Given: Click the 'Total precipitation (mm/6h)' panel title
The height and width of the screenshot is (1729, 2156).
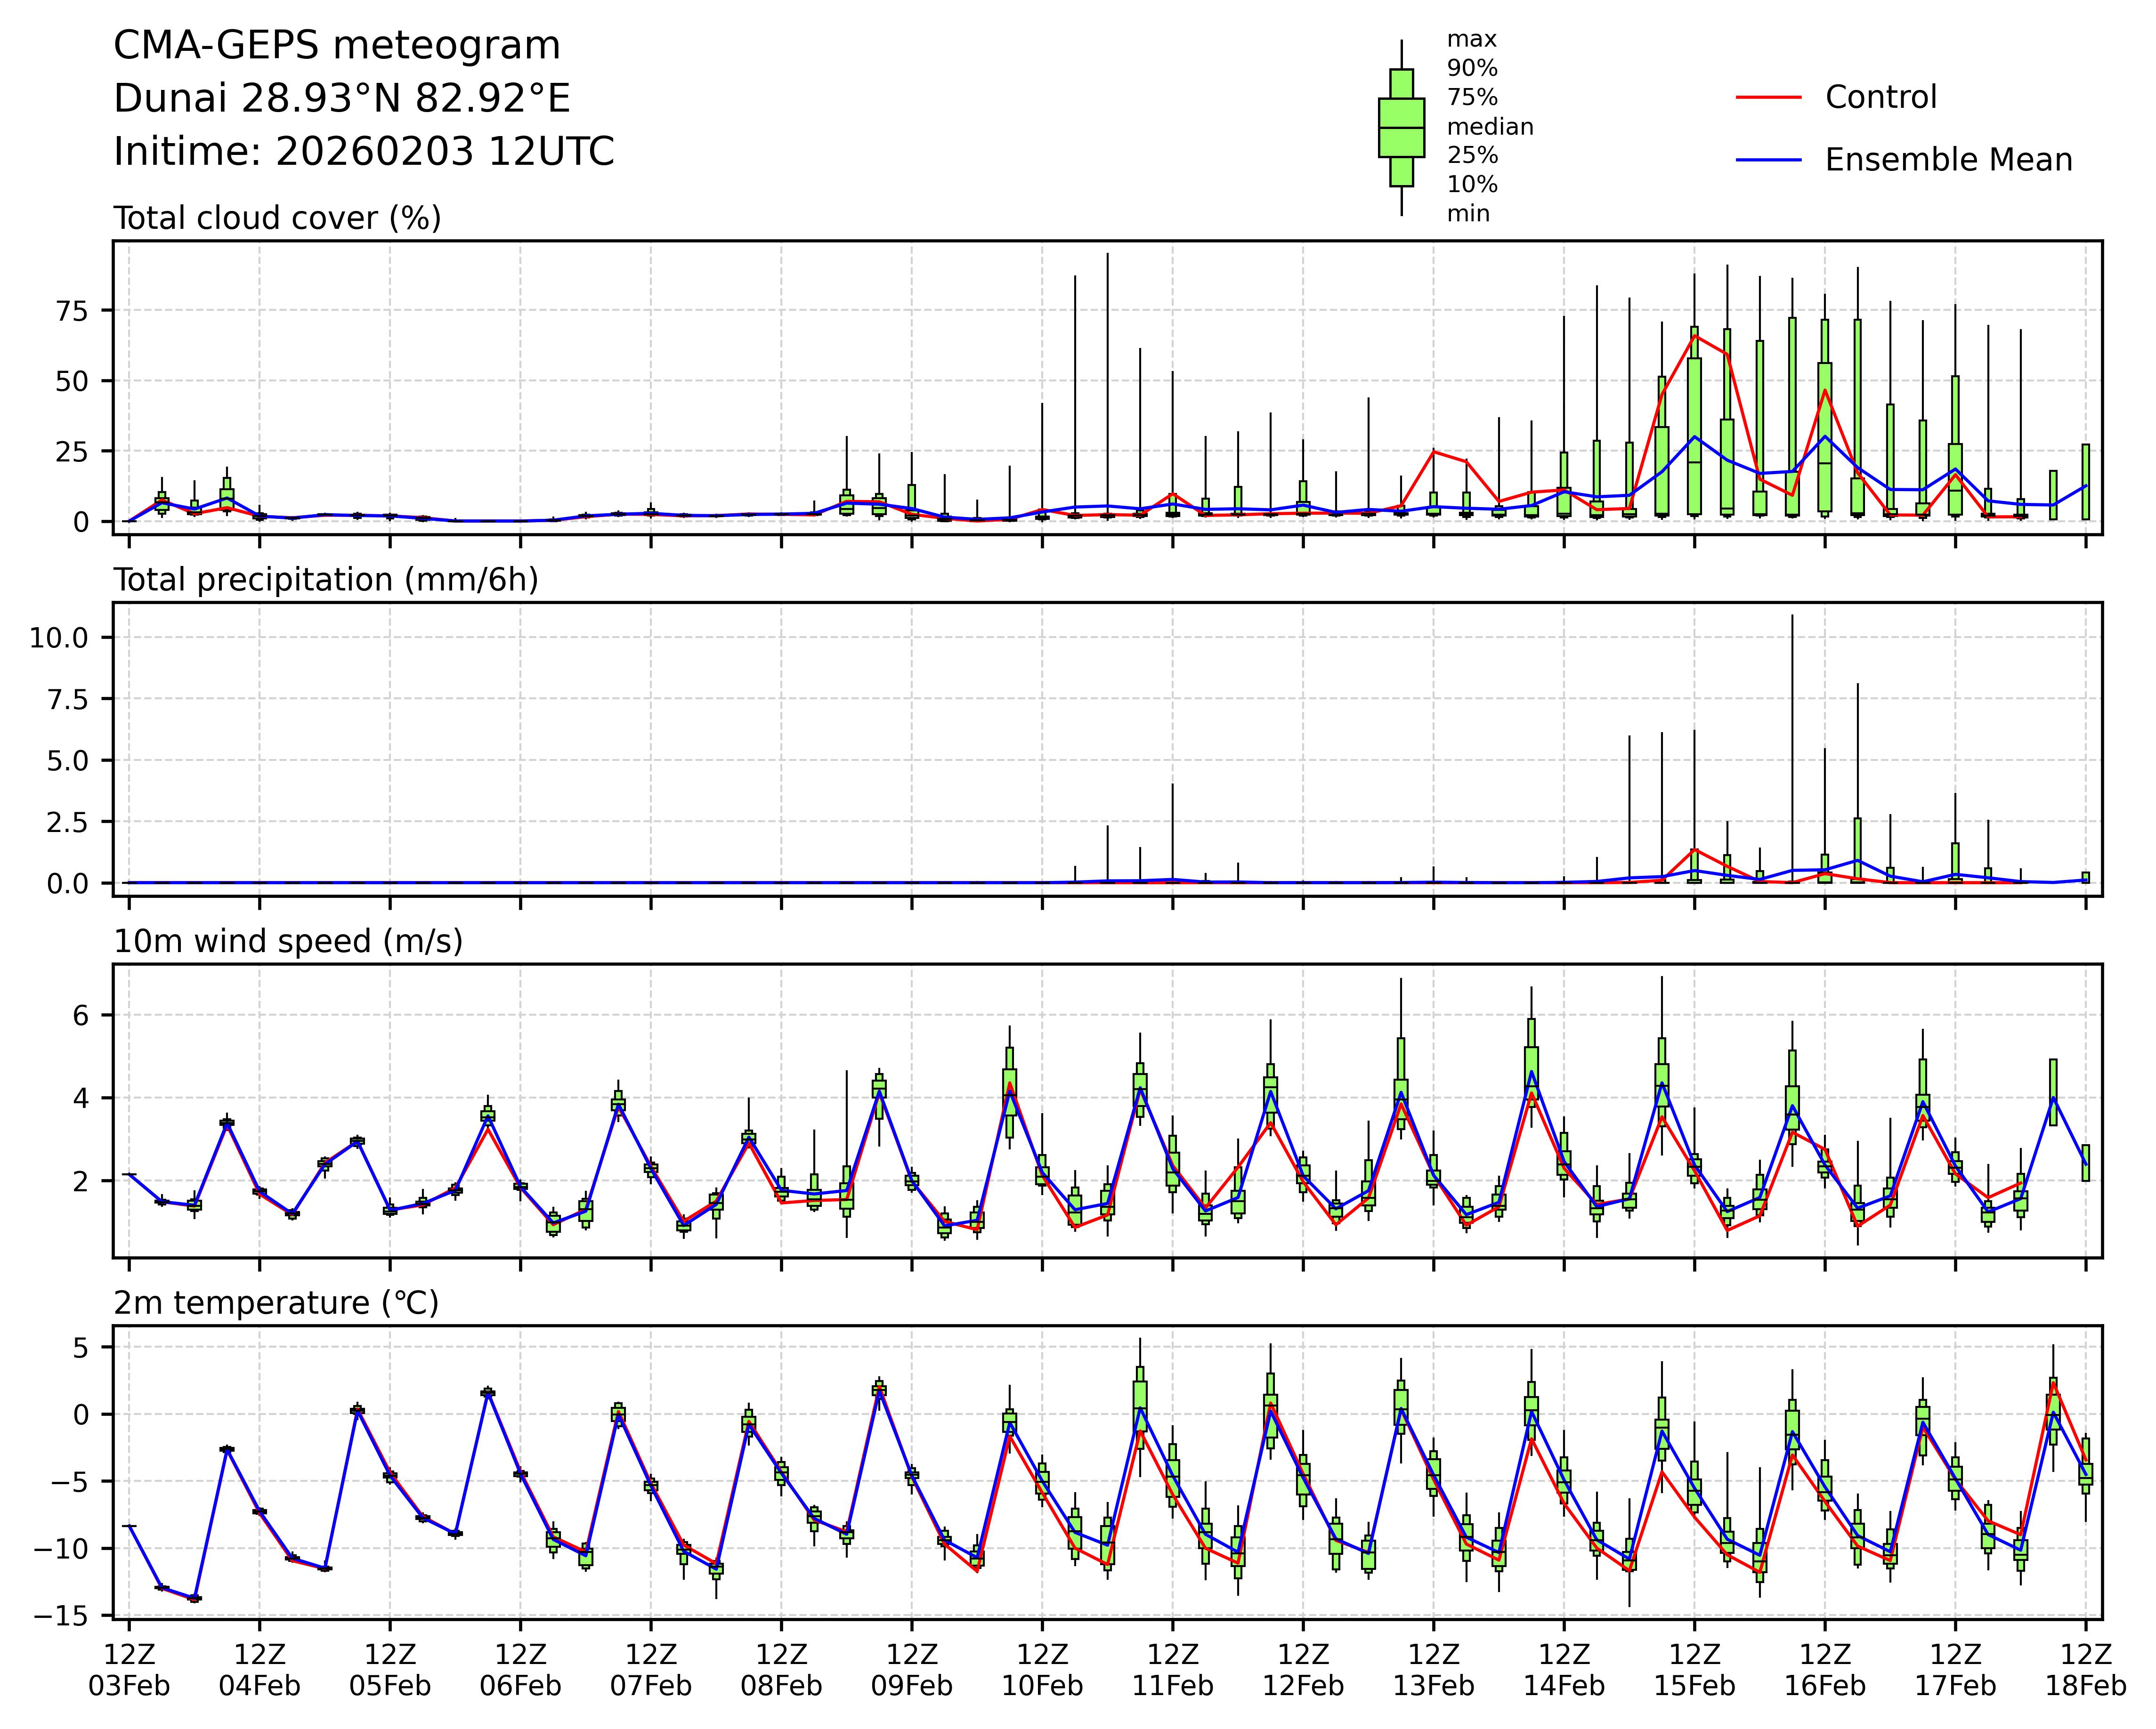Looking at the screenshot, I should coord(326,580).
